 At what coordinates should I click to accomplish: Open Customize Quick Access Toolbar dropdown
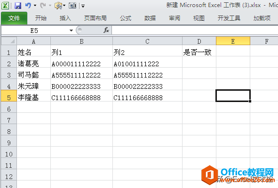click(x=83, y=6)
